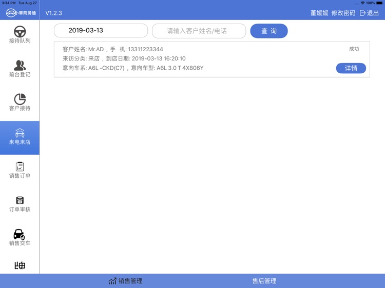385x288 pixels.
Task: Click the WiFi status icon
Action: pyautogui.click(x=362, y=3)
